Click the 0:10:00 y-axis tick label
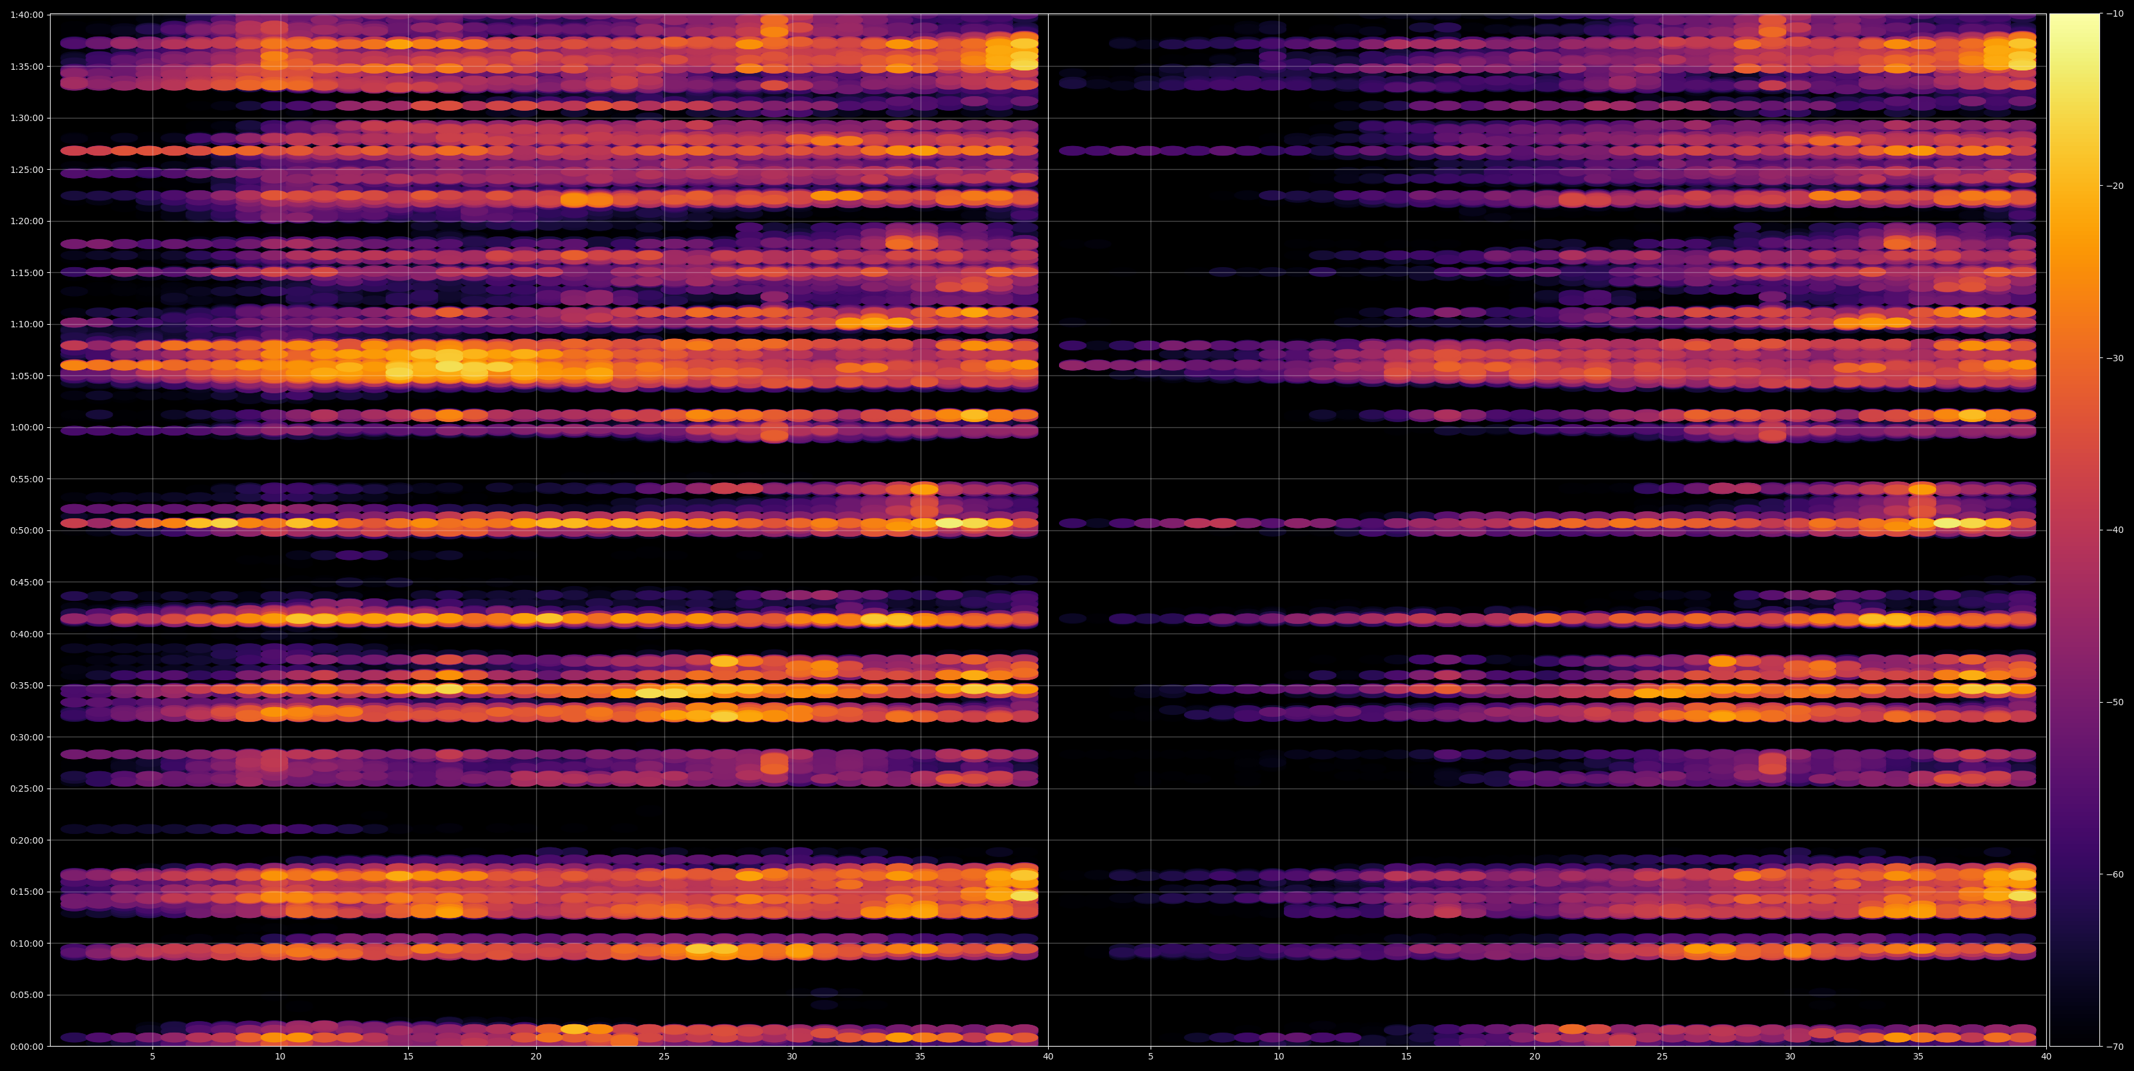 [x=26, y=944]
